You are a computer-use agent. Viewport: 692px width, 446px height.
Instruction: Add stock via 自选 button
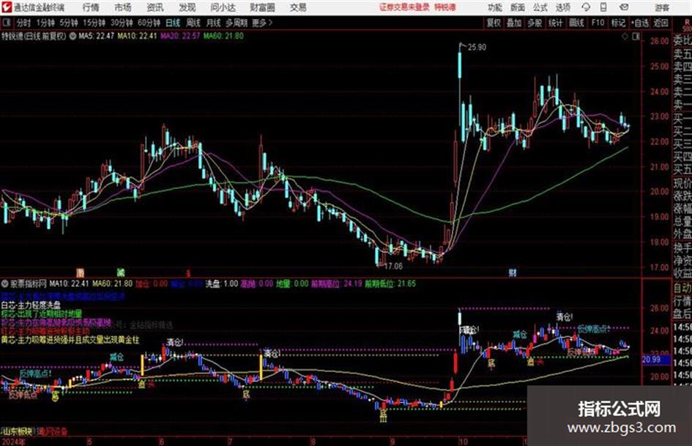point(640,23)
